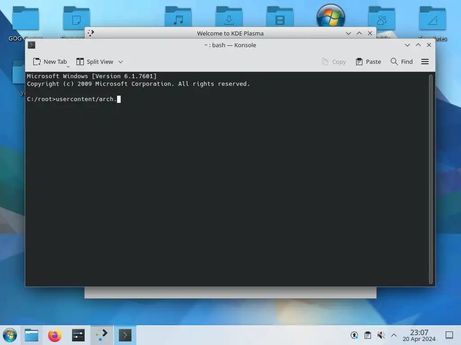Click the show desktop button
Viewport: 461px width, 345px height.
coord(449,335)
